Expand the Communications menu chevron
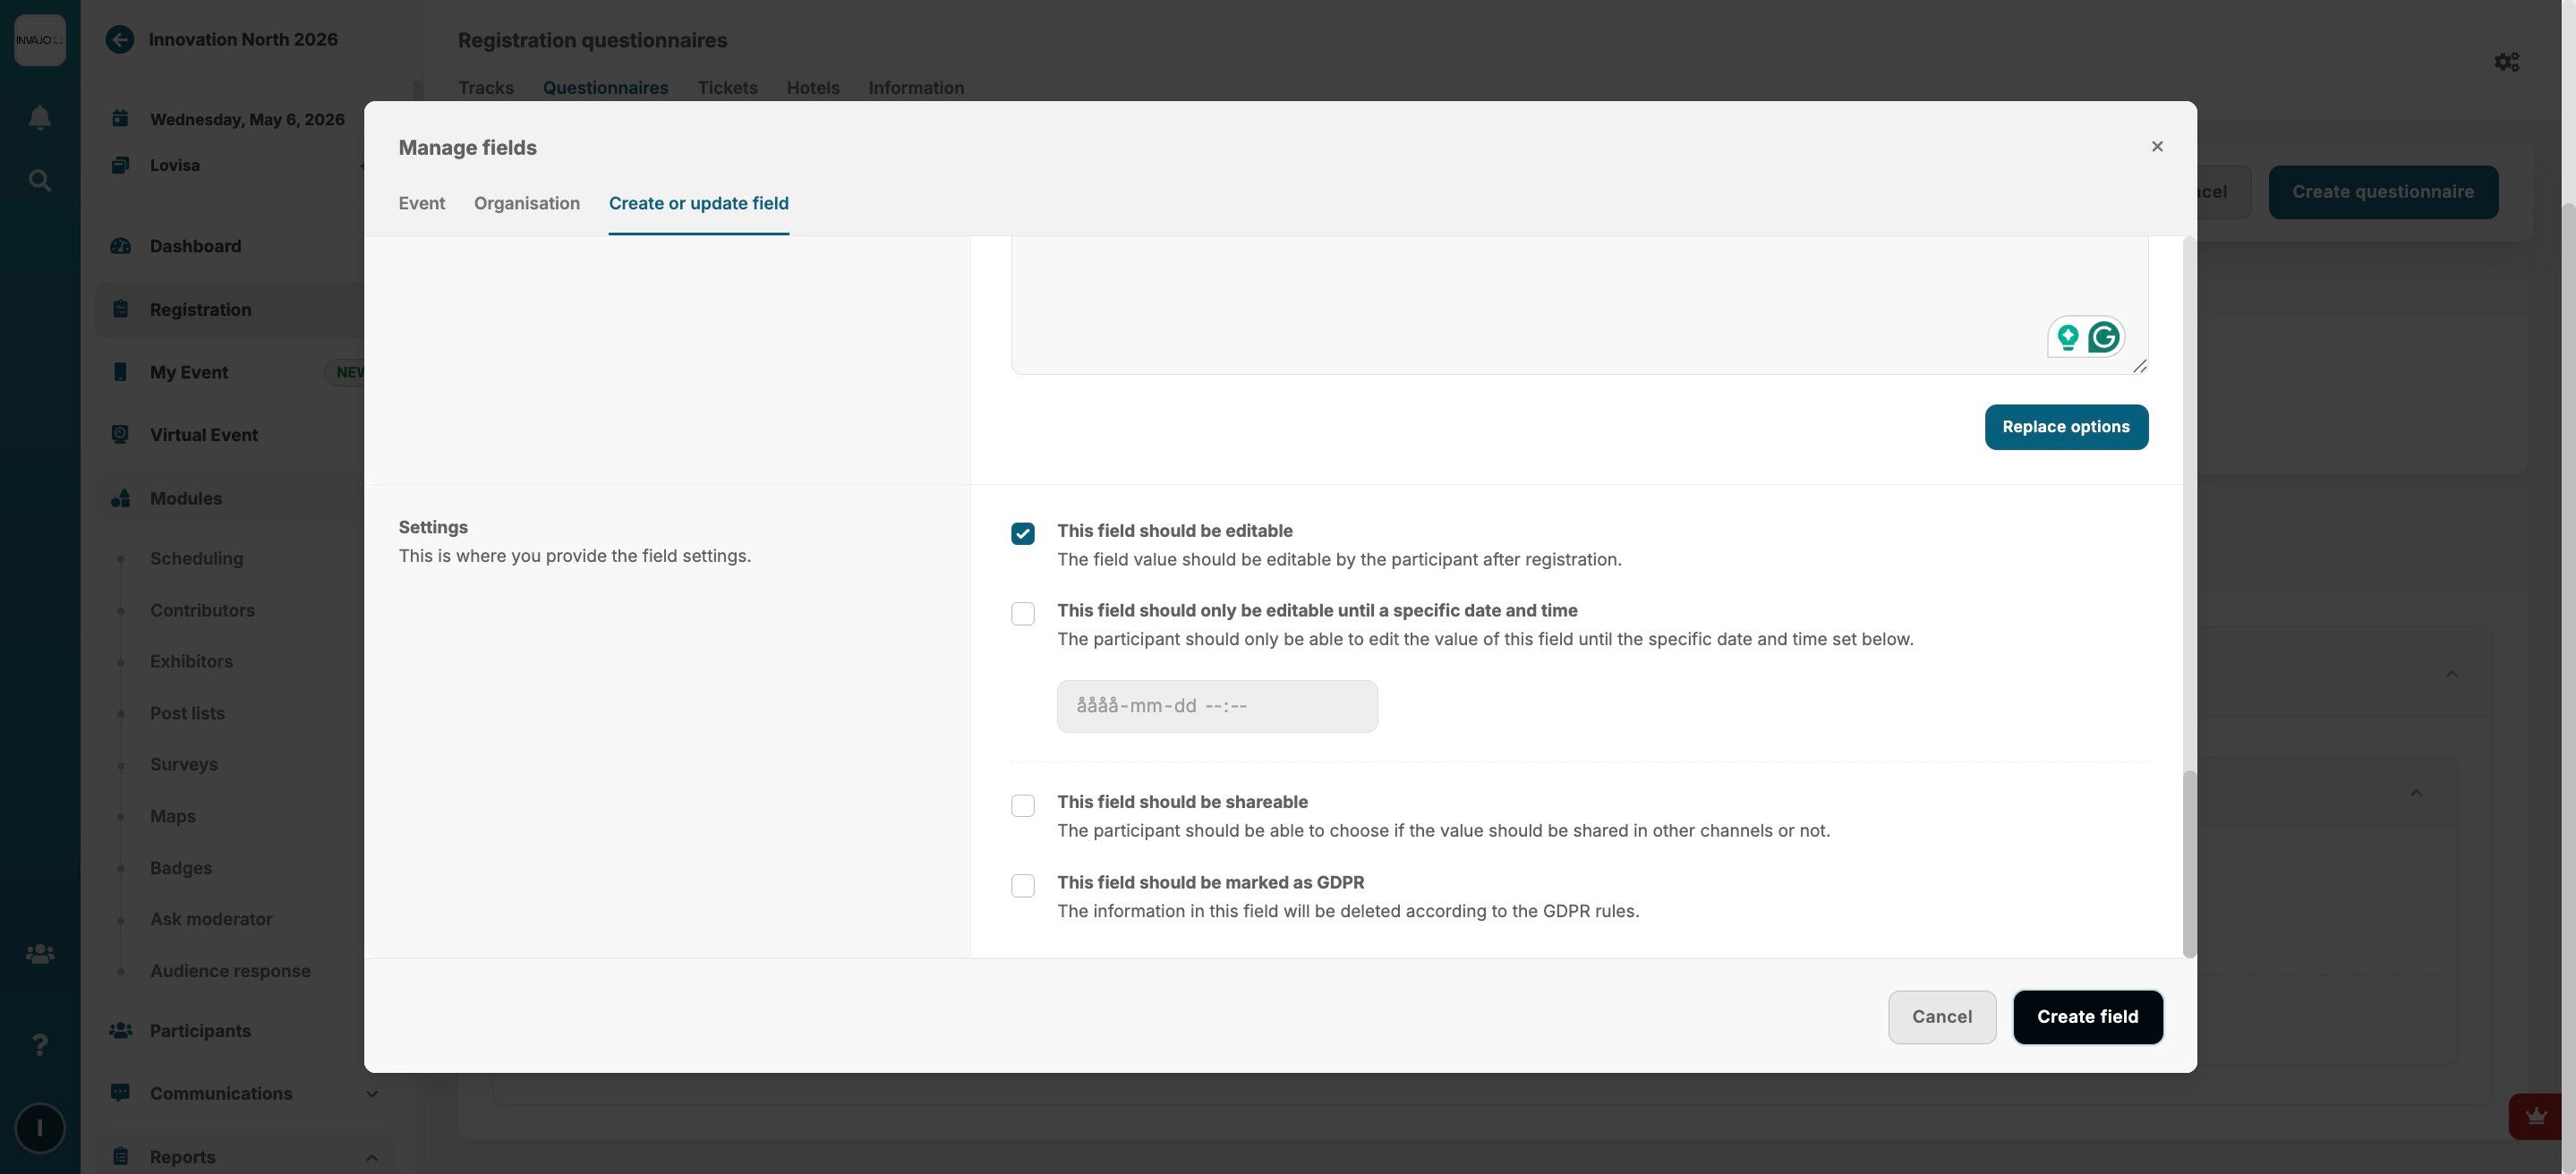Image resolution: width=2576 pixels, height=1174 pixels. 371,1094
